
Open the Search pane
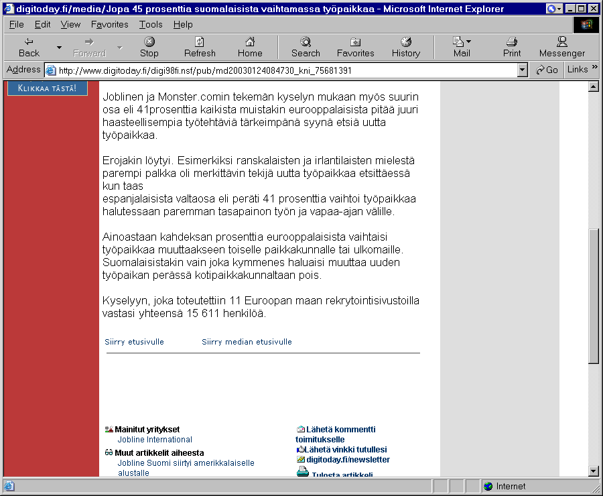point(306,48)
